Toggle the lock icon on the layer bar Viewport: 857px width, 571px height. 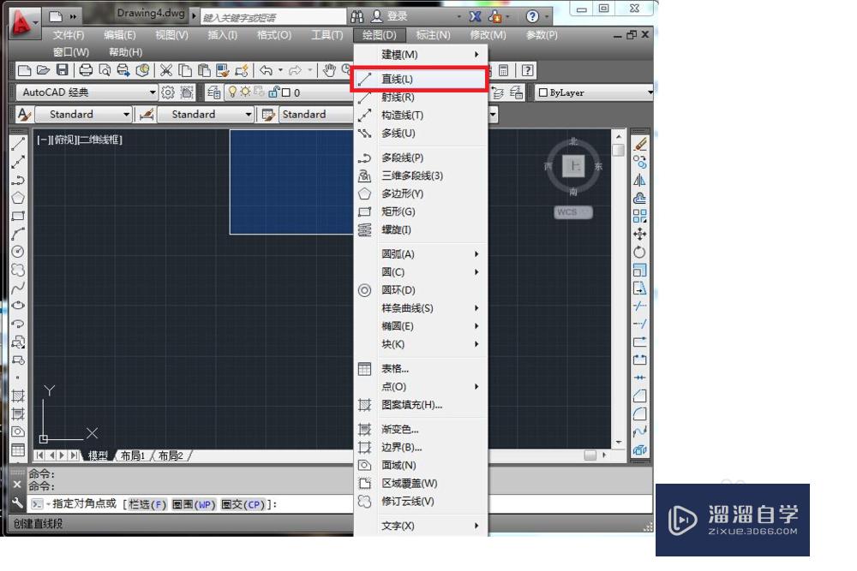pyautogui.click(x=274, y=92)
